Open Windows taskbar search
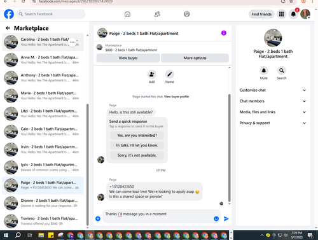Viewport: 318px width, 240px height. point(18,235)
